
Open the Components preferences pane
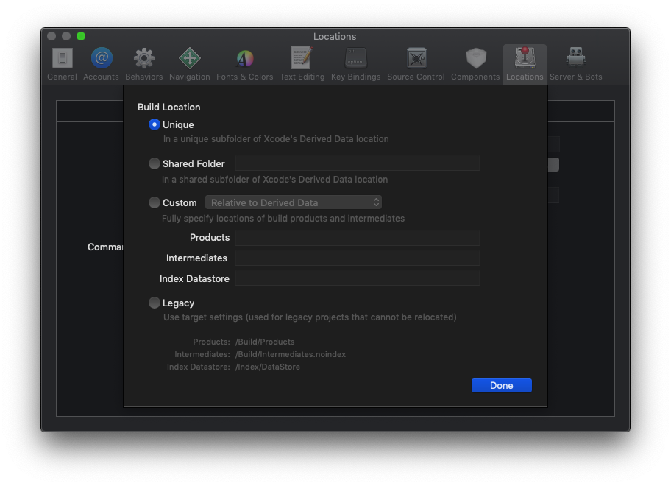[x=475, y=64]
